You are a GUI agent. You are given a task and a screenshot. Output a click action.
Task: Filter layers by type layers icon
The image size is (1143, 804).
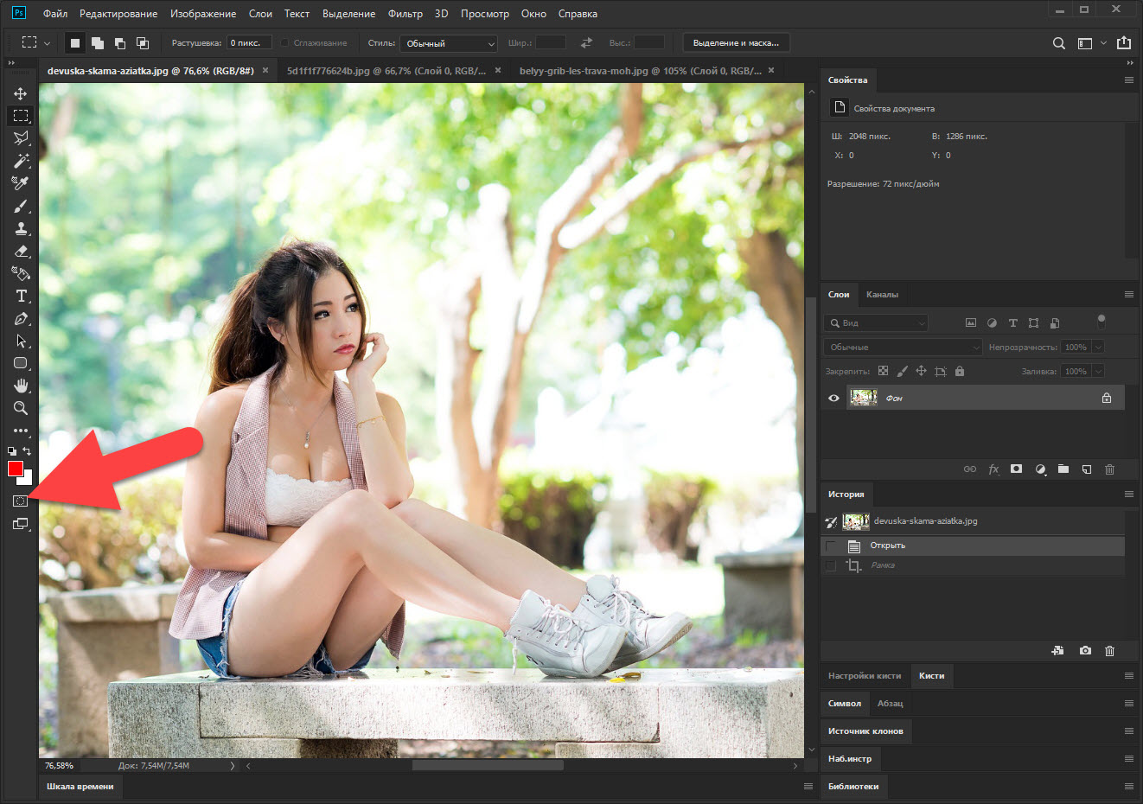pyautogui.click(x=1012, y=323)
